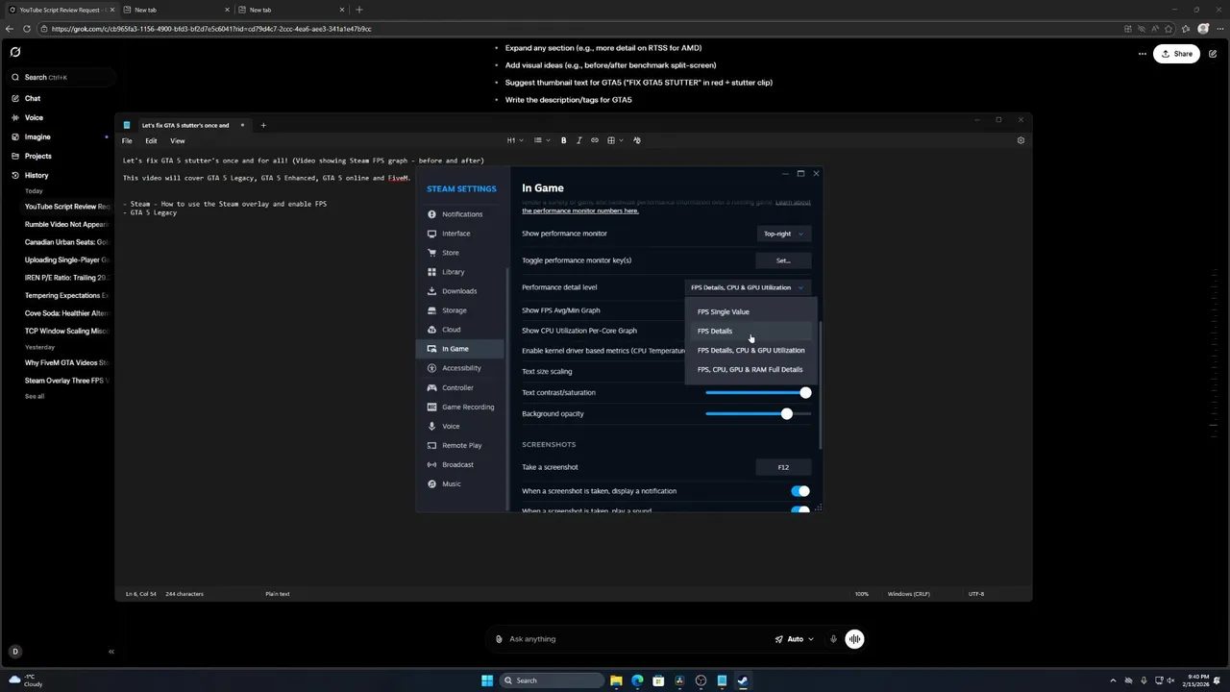Adjust Background opacity slider
The height and width of the screenshot is (692, 1230).
click(x=758, y=413)
